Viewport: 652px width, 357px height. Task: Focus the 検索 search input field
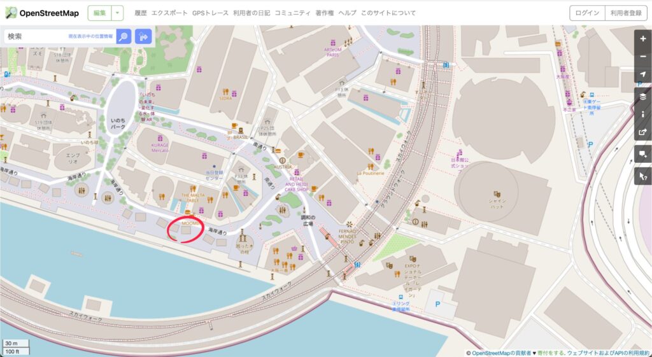[59, 36]
